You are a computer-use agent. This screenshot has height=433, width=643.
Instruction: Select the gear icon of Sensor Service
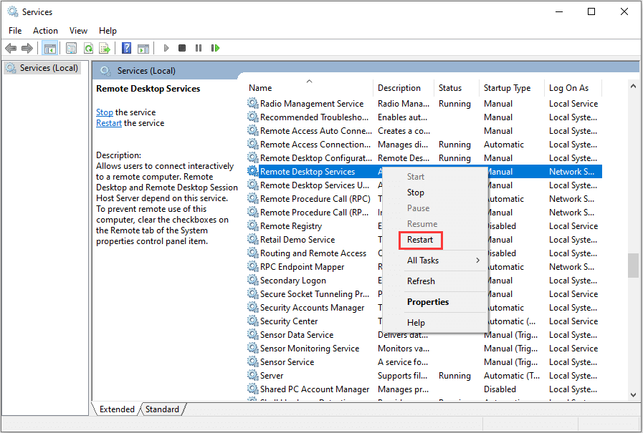(x=252, y=361)
